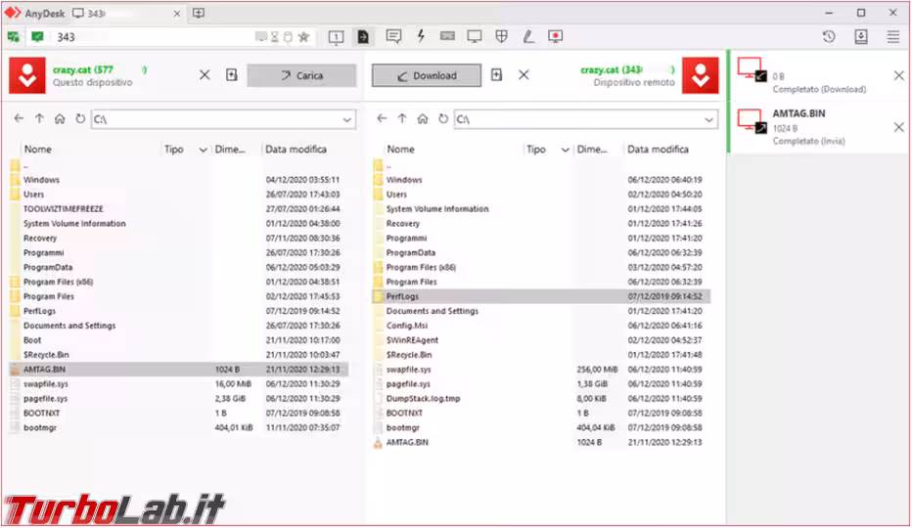912x528 pixels.
Task: Open the session history clock icon
Action: click(829, 36)
